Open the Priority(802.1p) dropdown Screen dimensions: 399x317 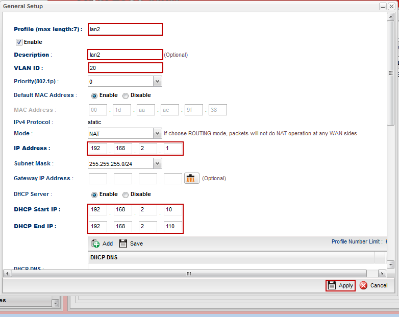(157, 81)
